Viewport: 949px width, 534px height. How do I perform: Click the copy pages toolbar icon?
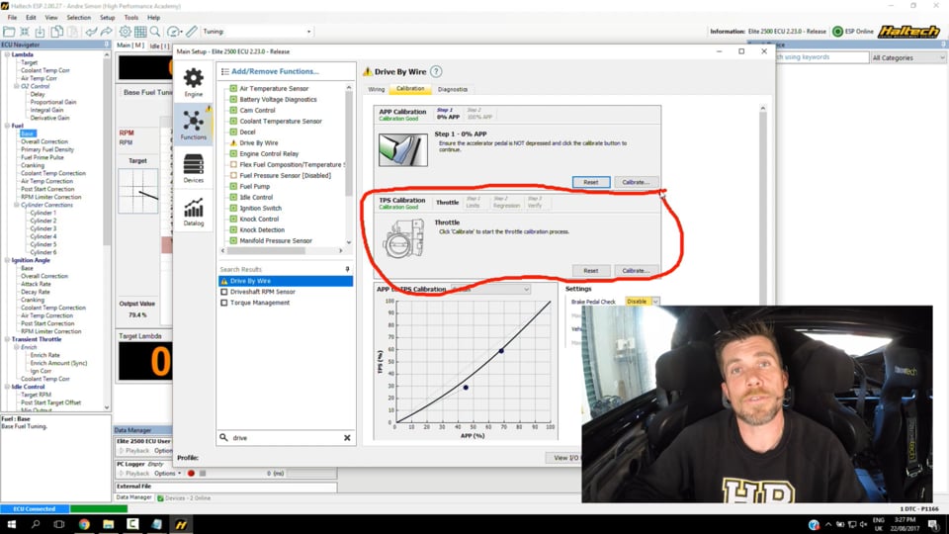point(56,32)
